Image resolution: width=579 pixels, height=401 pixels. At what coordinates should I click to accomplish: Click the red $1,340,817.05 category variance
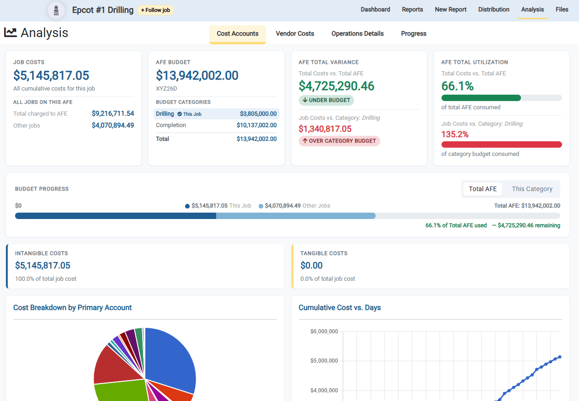click(325, 129)
